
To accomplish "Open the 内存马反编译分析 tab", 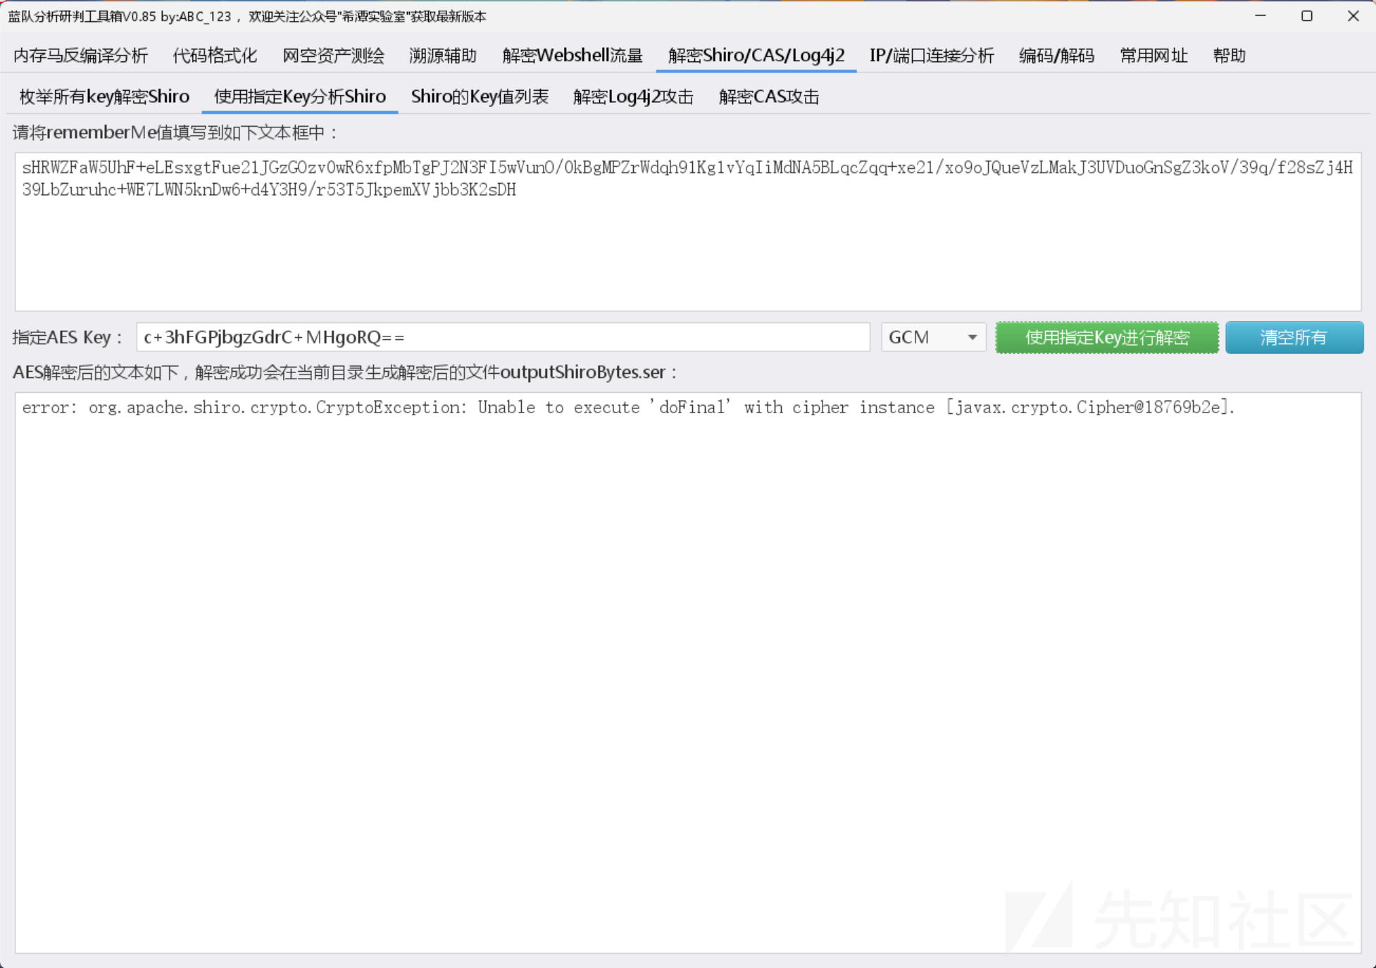I will (x=80, y=56).
